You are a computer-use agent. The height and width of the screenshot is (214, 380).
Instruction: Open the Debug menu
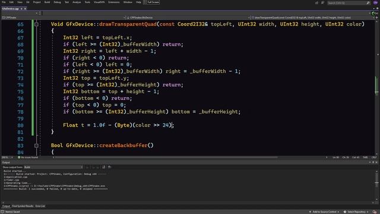pyautogui.click(x=57, y=2)
